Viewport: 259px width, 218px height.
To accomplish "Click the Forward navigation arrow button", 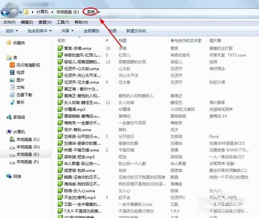I will coord(14,12).
